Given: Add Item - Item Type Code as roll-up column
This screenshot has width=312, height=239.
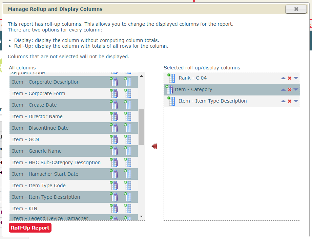Looking at the screenshot, I should [114, 186].
